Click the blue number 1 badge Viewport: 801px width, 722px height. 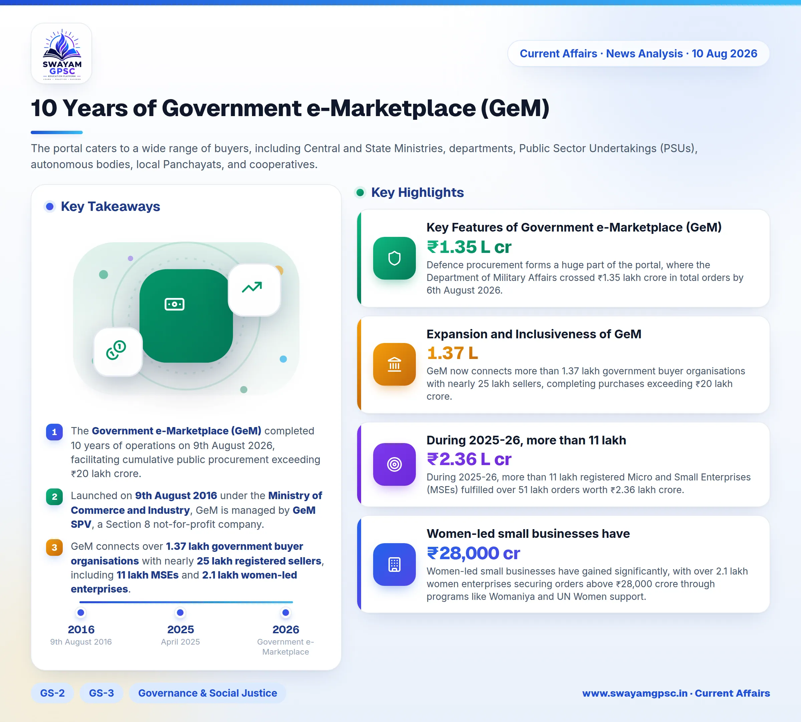(x=54, y=432)
